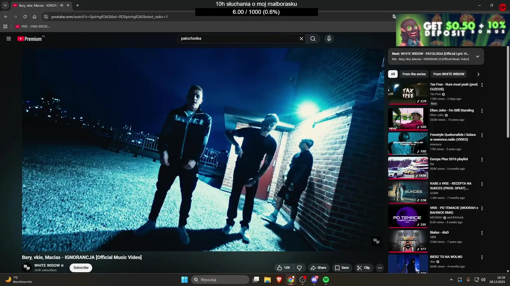This screenshot has width=510, height=286.
Task: Open options menu for PO TEMACIE video
Action: coord(482,209)
